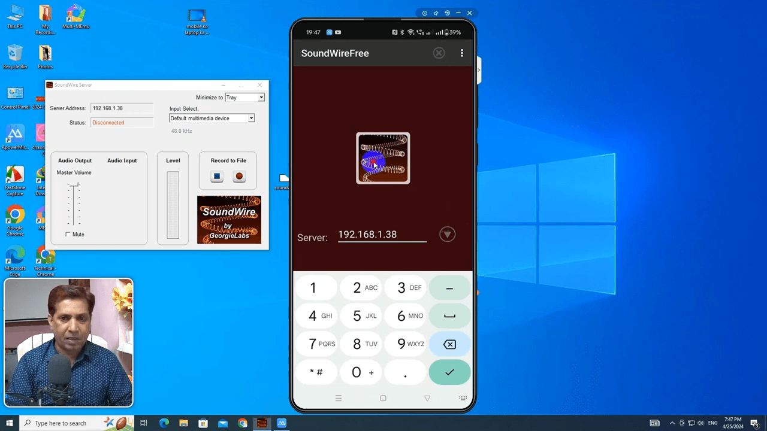This screenshot has width=767, height=431.
Task: Tap the coiled wire connect icon on phone
Action: (x=383, y=158)
